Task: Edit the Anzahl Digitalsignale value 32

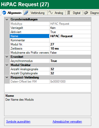Action: 70,73
